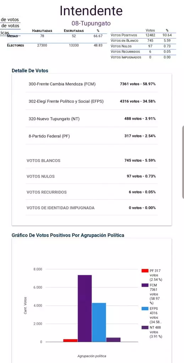Viewport: 184px width, 363px height.
Task: Click VOTOS DE IDENTIDAD IMPUGNADA row
Action: pyautogui.click(x=92, y=208)
